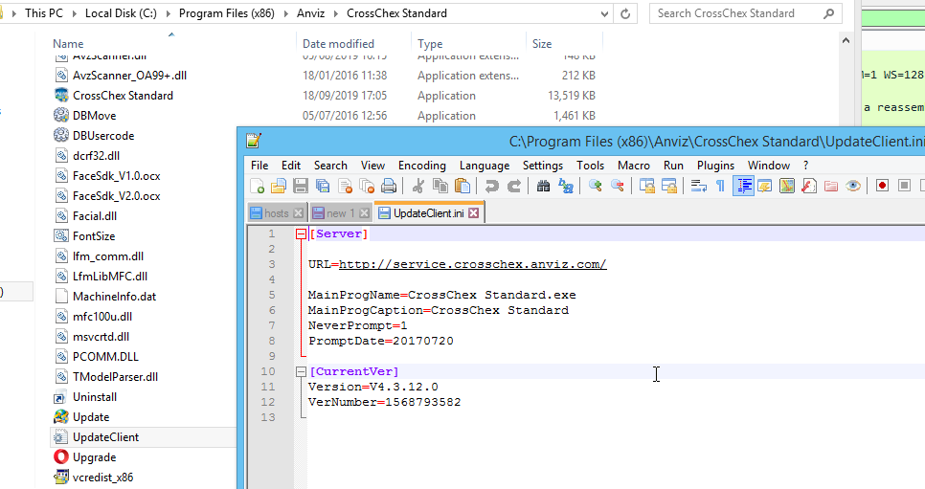Click the Stop Recording macro icon
The height and width of the screenshot is (489, 925).
(904, 187)
